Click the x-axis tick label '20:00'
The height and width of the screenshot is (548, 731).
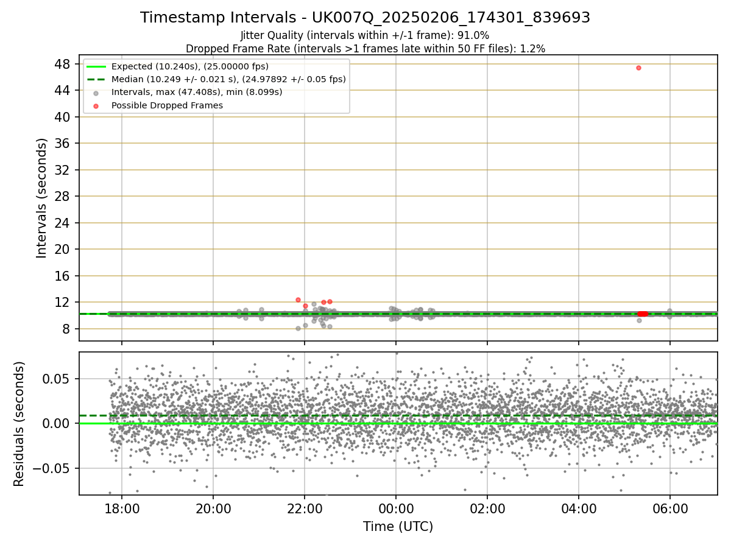[x=213, y=508]
